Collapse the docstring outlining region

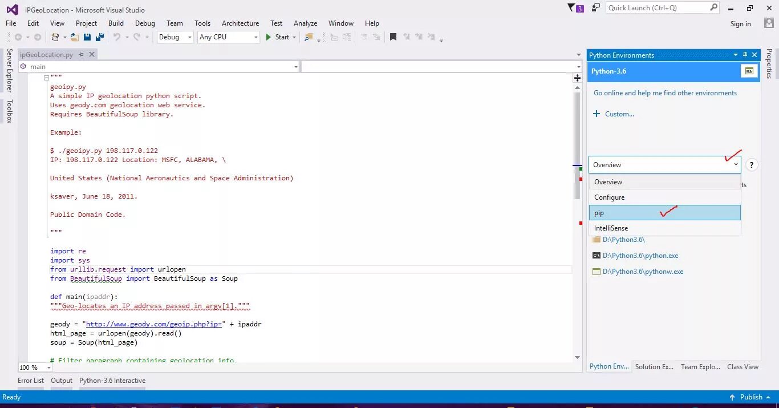pos(46,78)
